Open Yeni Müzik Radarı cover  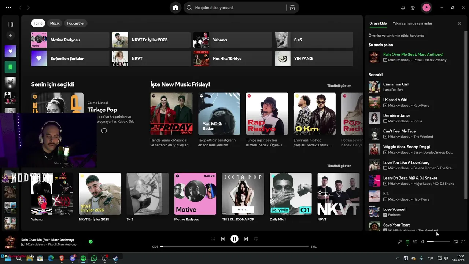tap(219, 114)
